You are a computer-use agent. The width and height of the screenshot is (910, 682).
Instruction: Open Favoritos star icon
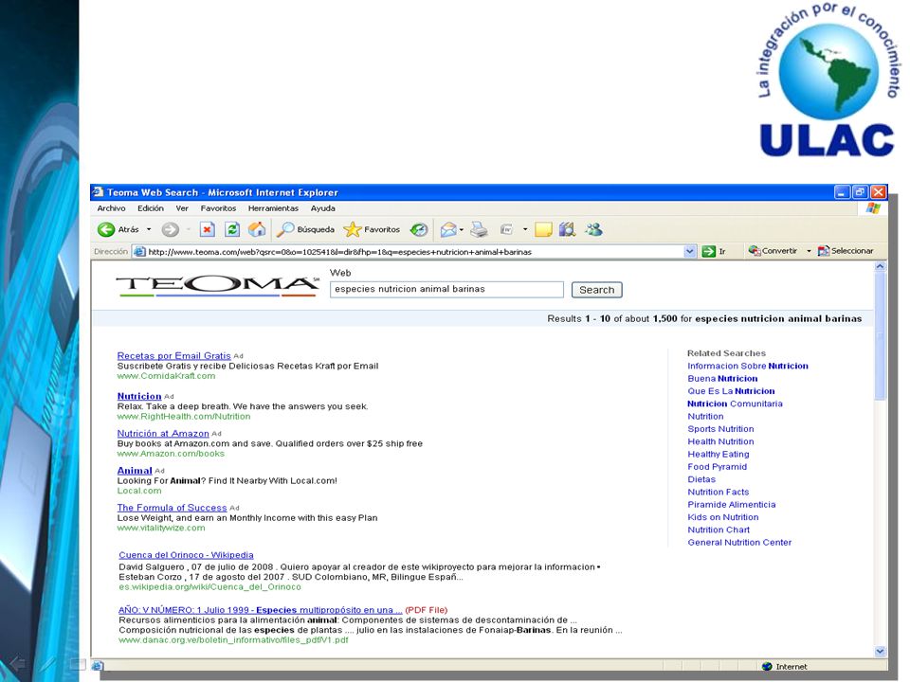(352, 229)
